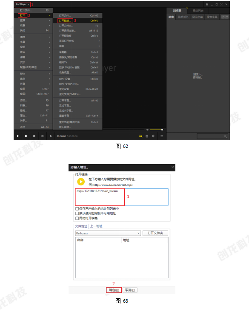Skip to the previous track icon
Viewport: 249px width, 312px height.
coord(34,136)
